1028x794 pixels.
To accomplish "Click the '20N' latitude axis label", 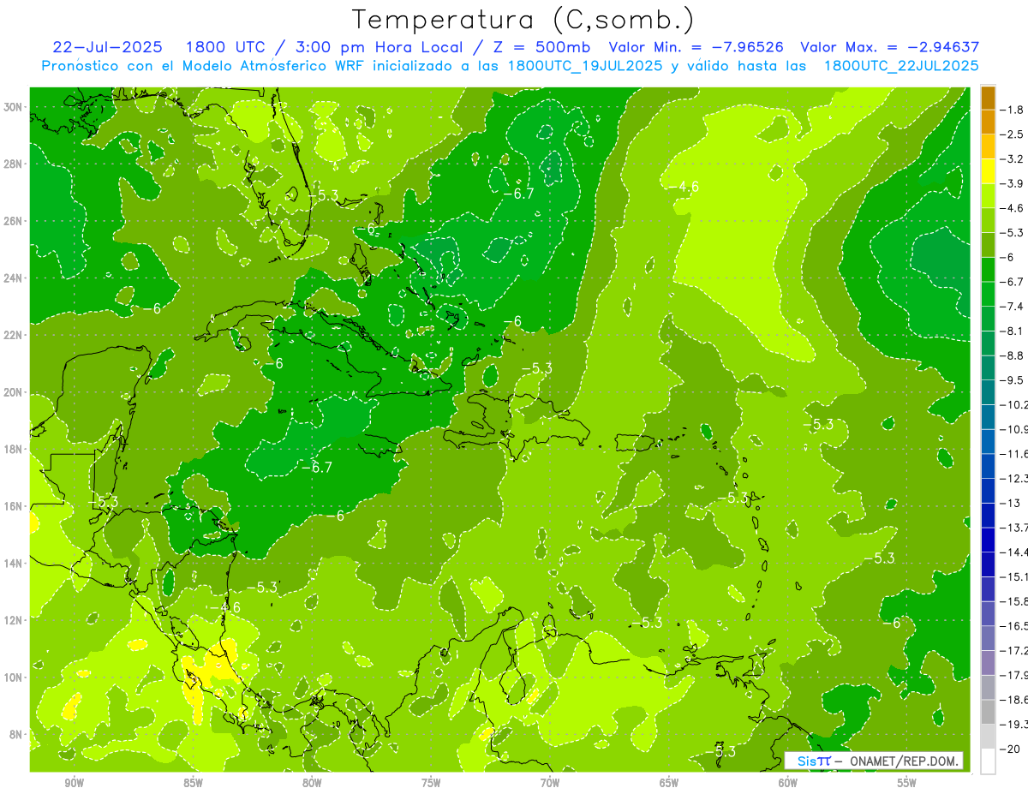I will pyautogui.click(x=14, y=392).
